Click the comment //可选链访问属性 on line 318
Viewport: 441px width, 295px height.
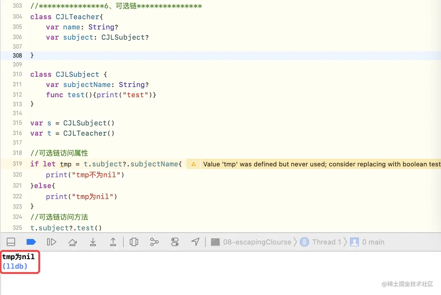(x=59, y=153)
